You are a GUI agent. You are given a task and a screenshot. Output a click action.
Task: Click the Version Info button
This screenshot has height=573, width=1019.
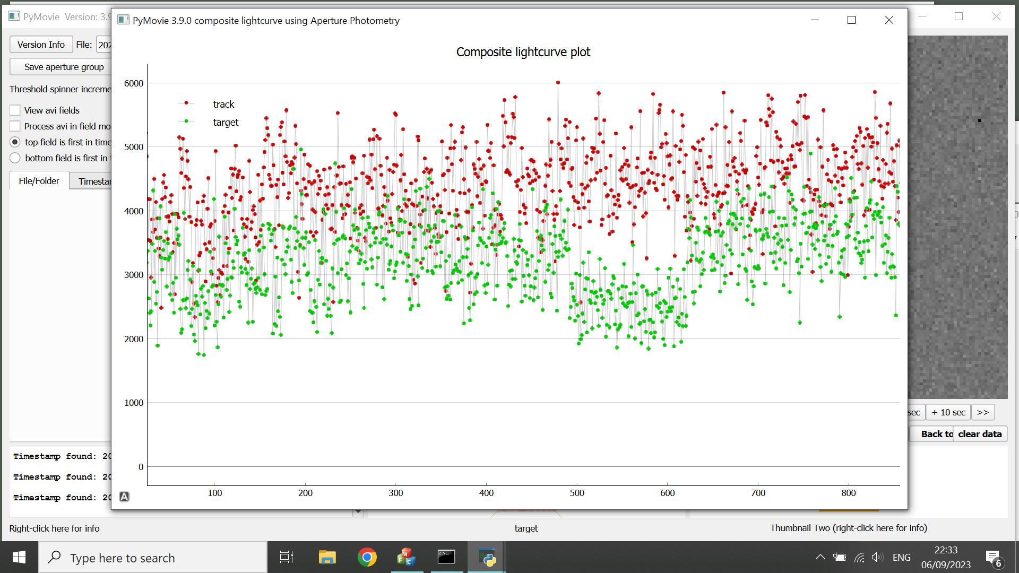(x=41, y=45)
